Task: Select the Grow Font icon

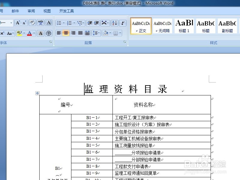Action: (x=18, y=22)
